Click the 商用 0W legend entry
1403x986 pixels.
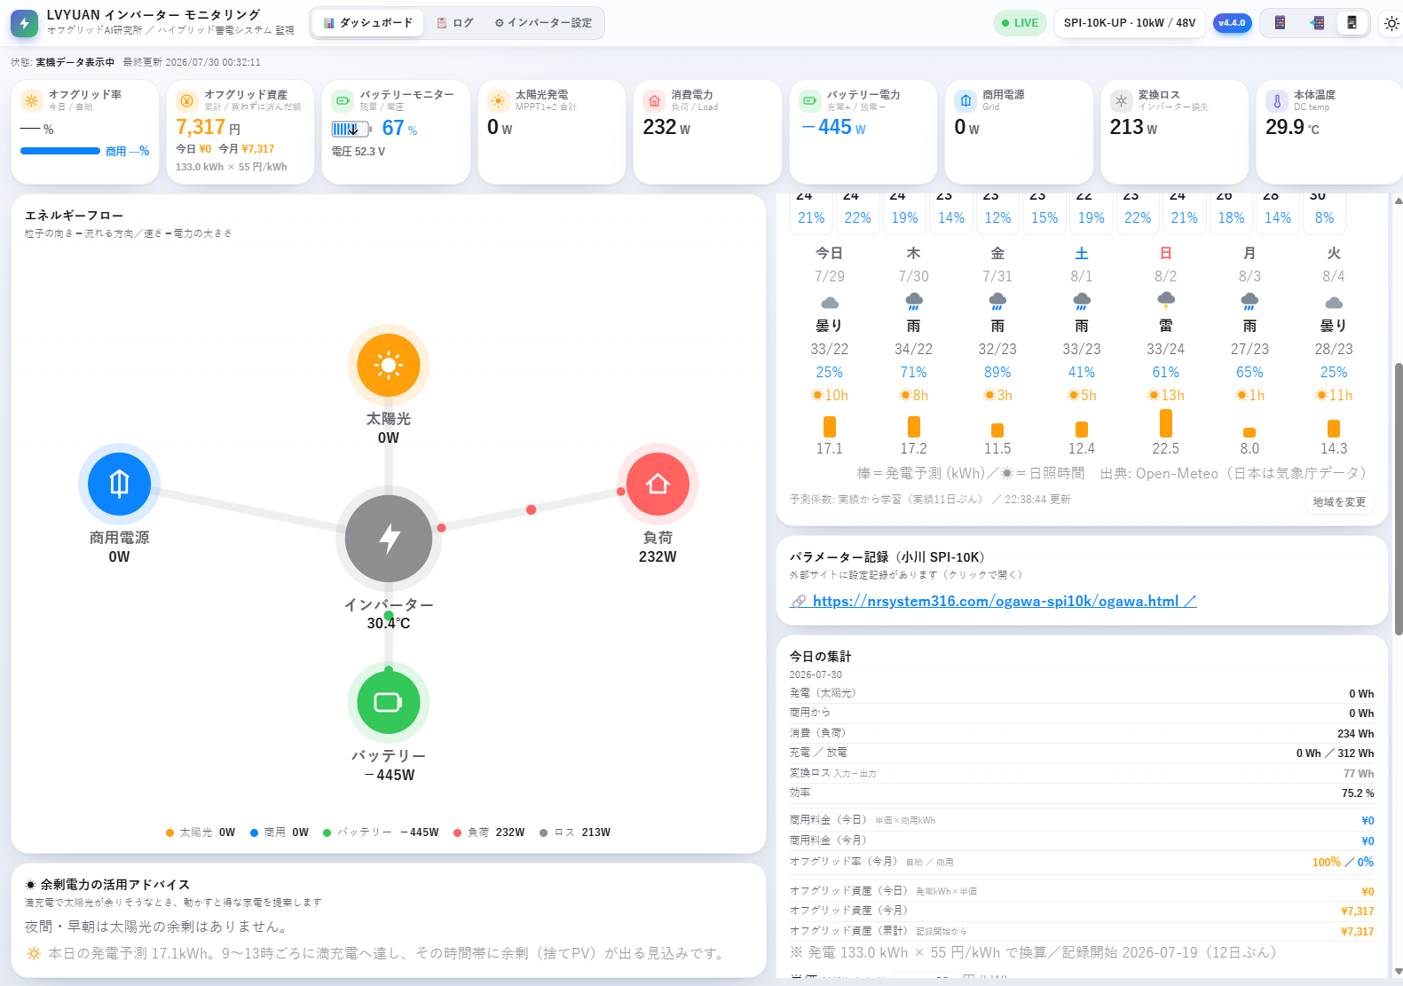(280, 832)
